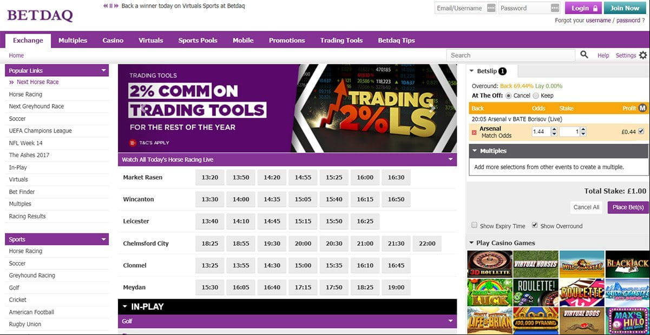Collapse the Multiples section in the betslip
650x335 pixels.
(475, 151)
